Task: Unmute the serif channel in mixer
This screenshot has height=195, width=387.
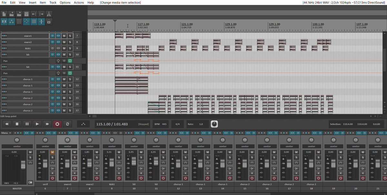Action: tap(52, 152)
